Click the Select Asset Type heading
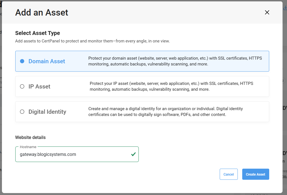Screen dimensions: 287x195 (x=38, y=33)
